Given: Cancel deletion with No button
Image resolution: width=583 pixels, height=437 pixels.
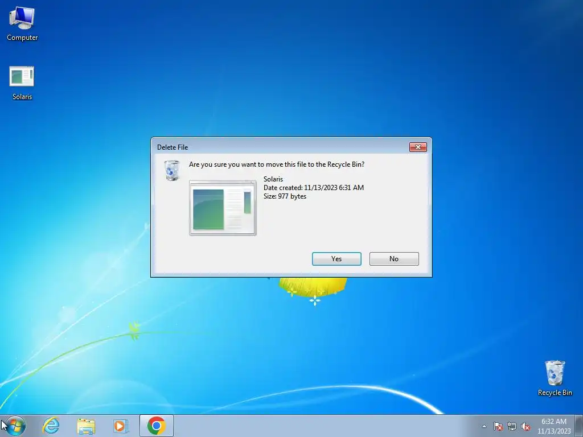Looking at the screenshot, I should click(394, 259).
